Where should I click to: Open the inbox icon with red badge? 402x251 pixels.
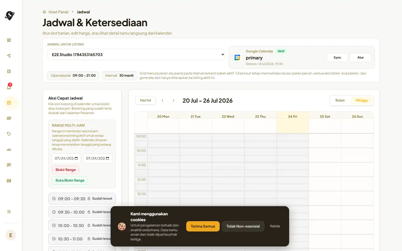pos(9,87)
